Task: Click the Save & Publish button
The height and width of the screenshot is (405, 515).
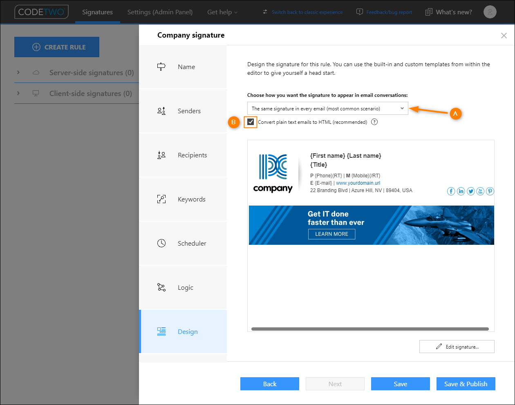Action: pos(466,384)
